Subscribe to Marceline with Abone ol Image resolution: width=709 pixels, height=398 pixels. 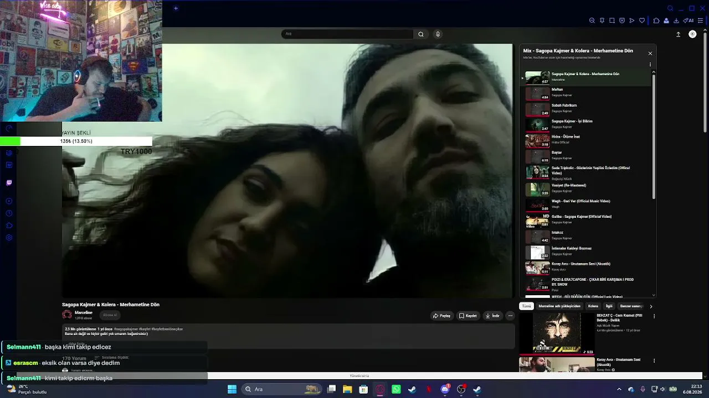110,315
